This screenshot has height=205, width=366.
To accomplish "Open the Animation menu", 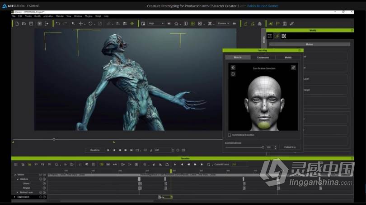I will [x=48, y=16].
